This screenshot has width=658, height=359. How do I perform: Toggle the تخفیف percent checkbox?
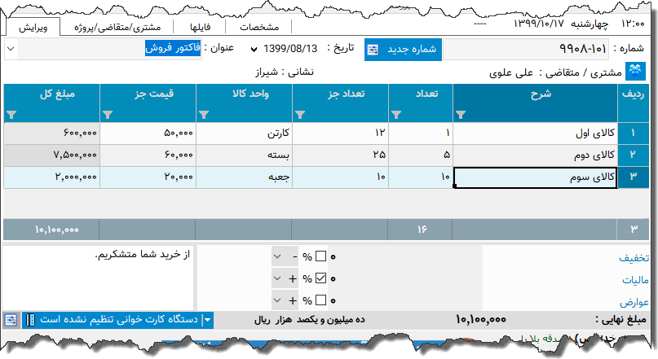click(320, 256)
